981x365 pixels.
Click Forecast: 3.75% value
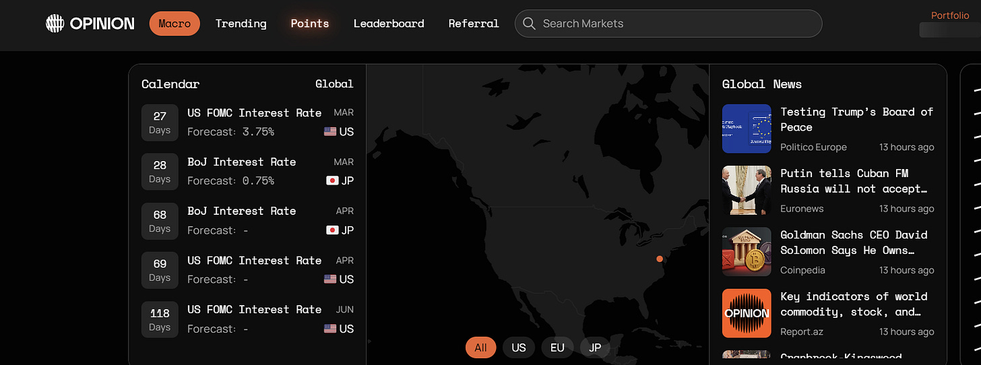[x=230, y=132]
